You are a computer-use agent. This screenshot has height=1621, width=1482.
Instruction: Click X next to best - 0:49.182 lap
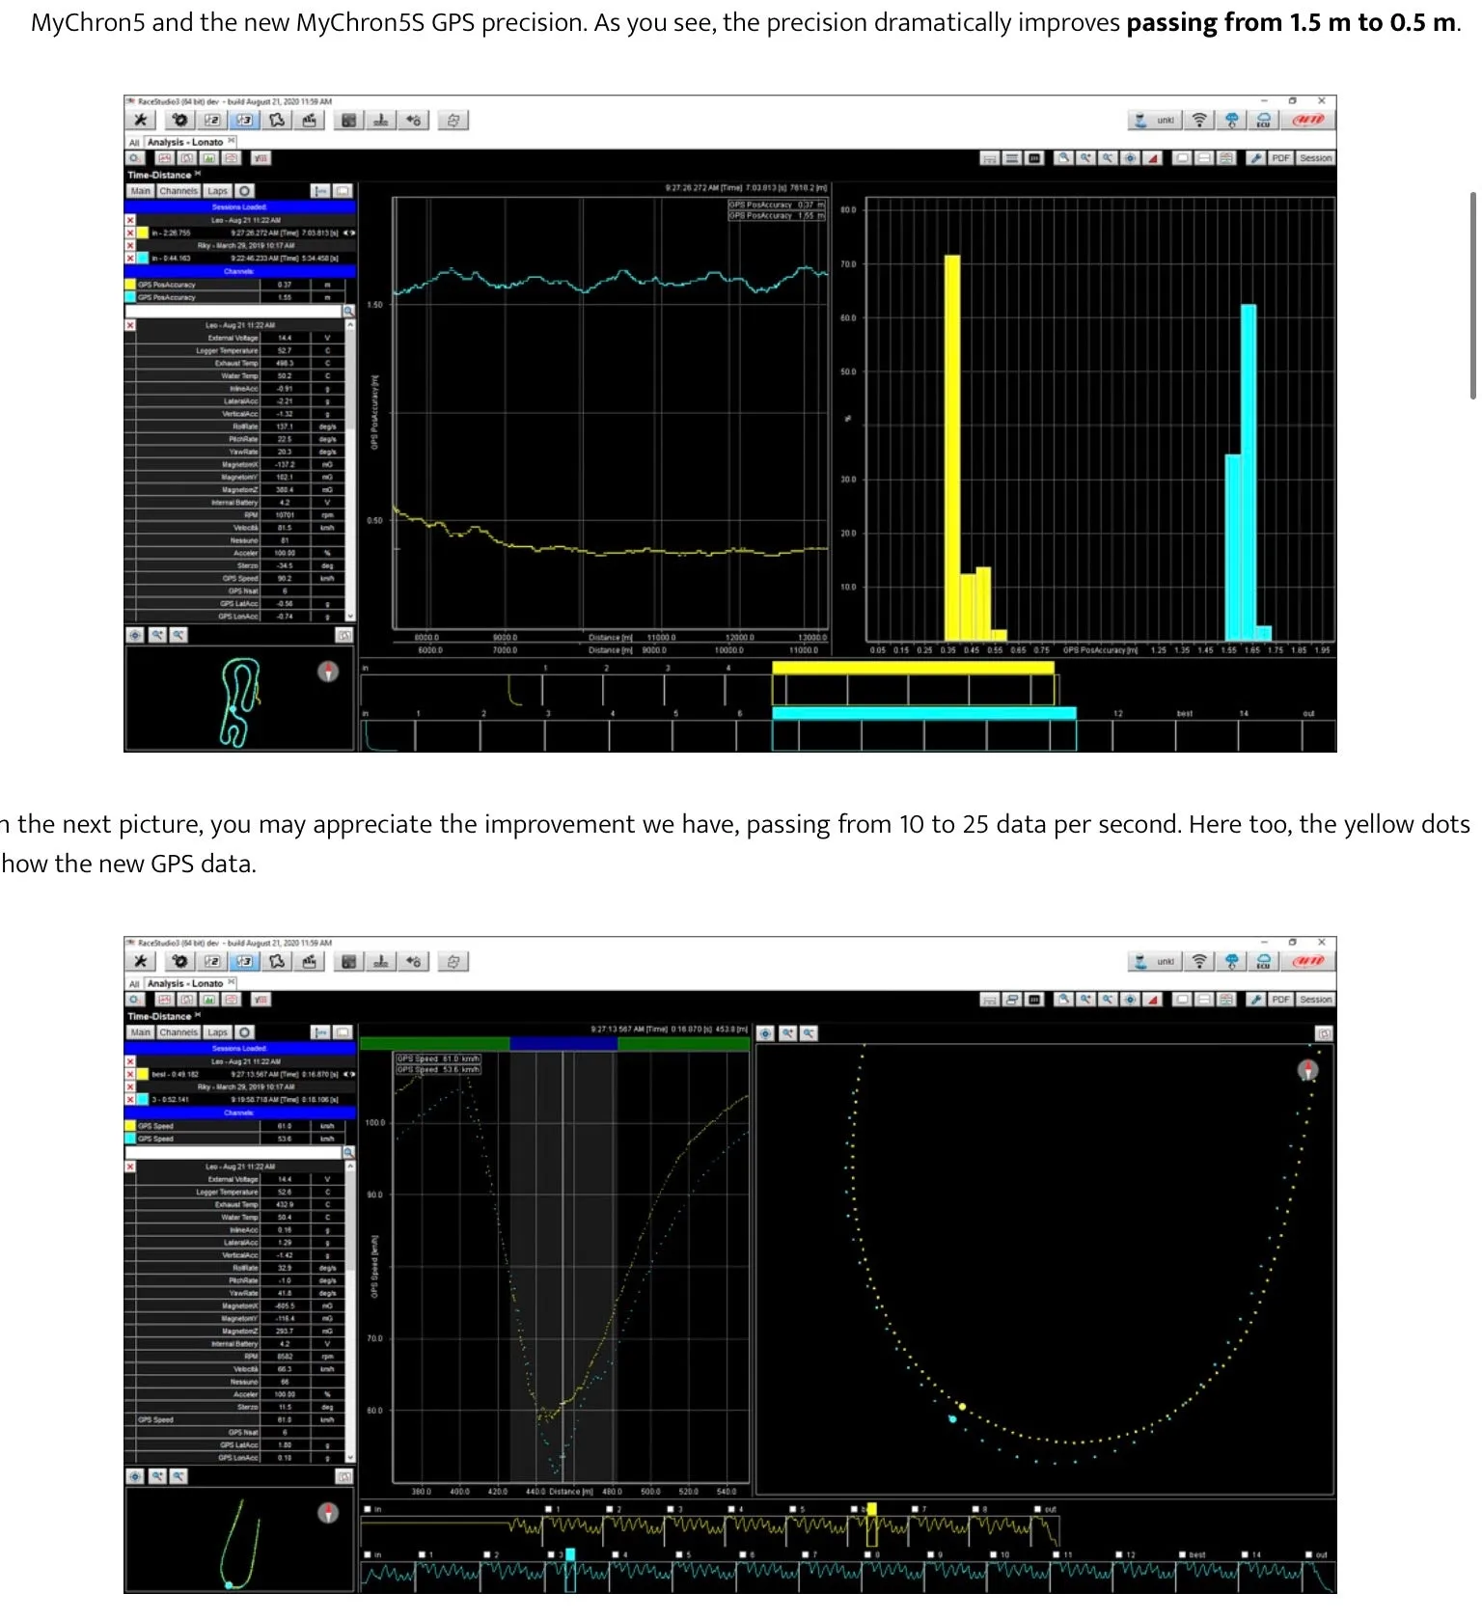pyautogui.click(x=130, y=1074)
